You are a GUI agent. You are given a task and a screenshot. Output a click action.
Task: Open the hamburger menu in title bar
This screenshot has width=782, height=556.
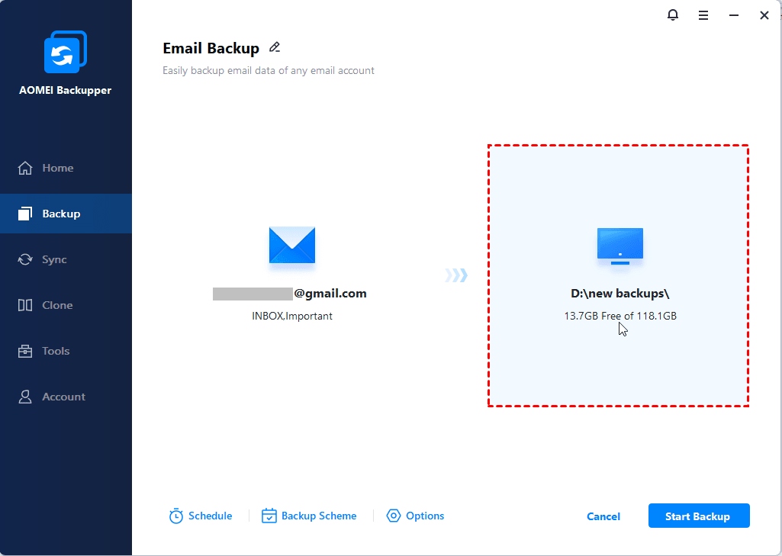(703, 15)
